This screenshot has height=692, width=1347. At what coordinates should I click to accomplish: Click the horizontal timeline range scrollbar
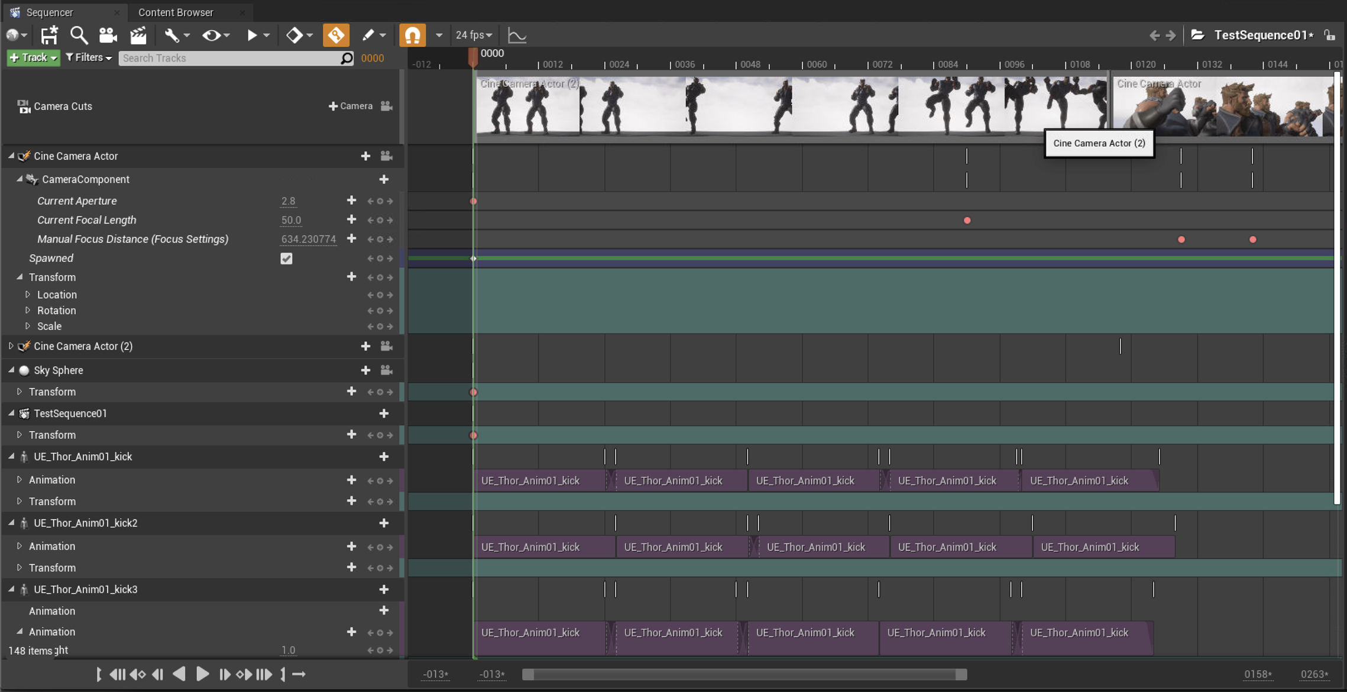tap(744, 674)
